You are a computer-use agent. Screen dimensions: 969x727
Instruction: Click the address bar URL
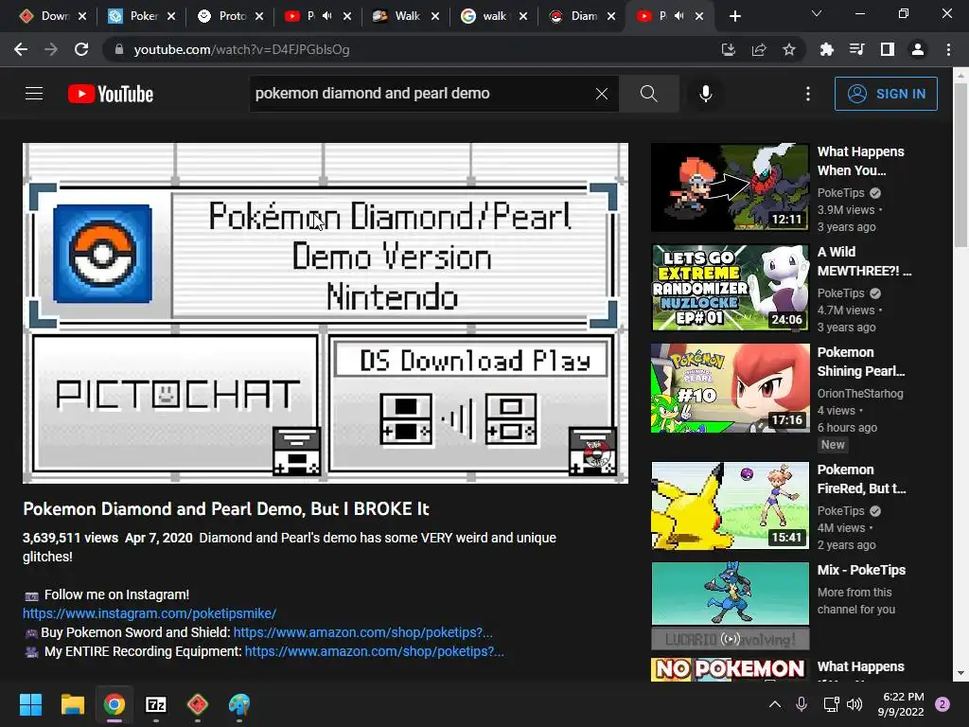point(241,49)
